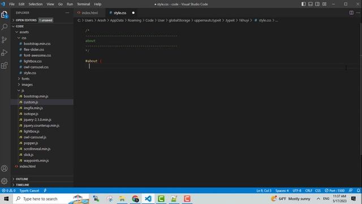Open the Help menu
The height and width of the screenshot is (204, 362).
click(x=98, y=4)
